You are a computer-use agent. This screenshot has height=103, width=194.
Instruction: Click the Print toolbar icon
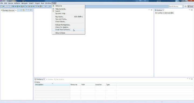click(11, 6)
